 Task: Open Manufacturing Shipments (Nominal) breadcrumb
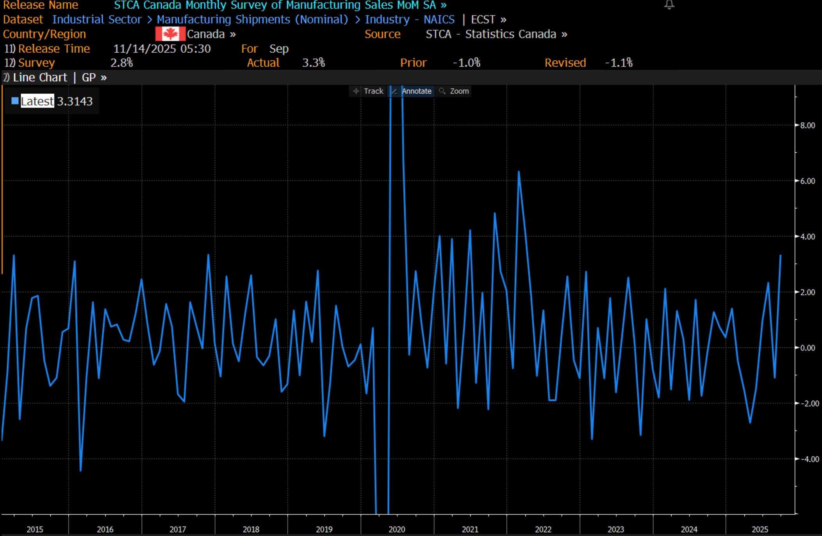pos(252,20)
